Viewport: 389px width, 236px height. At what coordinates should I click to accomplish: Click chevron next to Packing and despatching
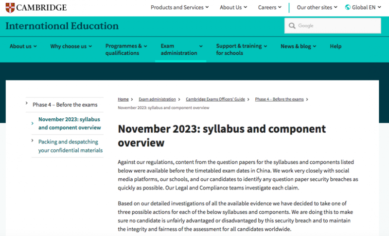click(x=32, y=141)
